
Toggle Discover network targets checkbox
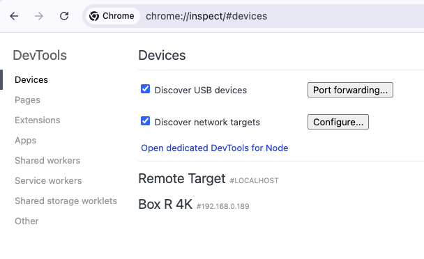click(146, 120)
